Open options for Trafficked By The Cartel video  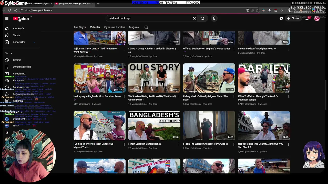point(179,97)
